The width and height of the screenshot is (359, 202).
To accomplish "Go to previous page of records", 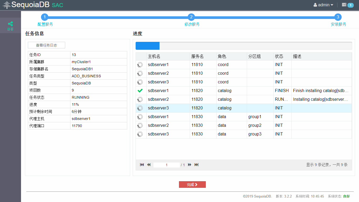I will [x=149, y=165].
